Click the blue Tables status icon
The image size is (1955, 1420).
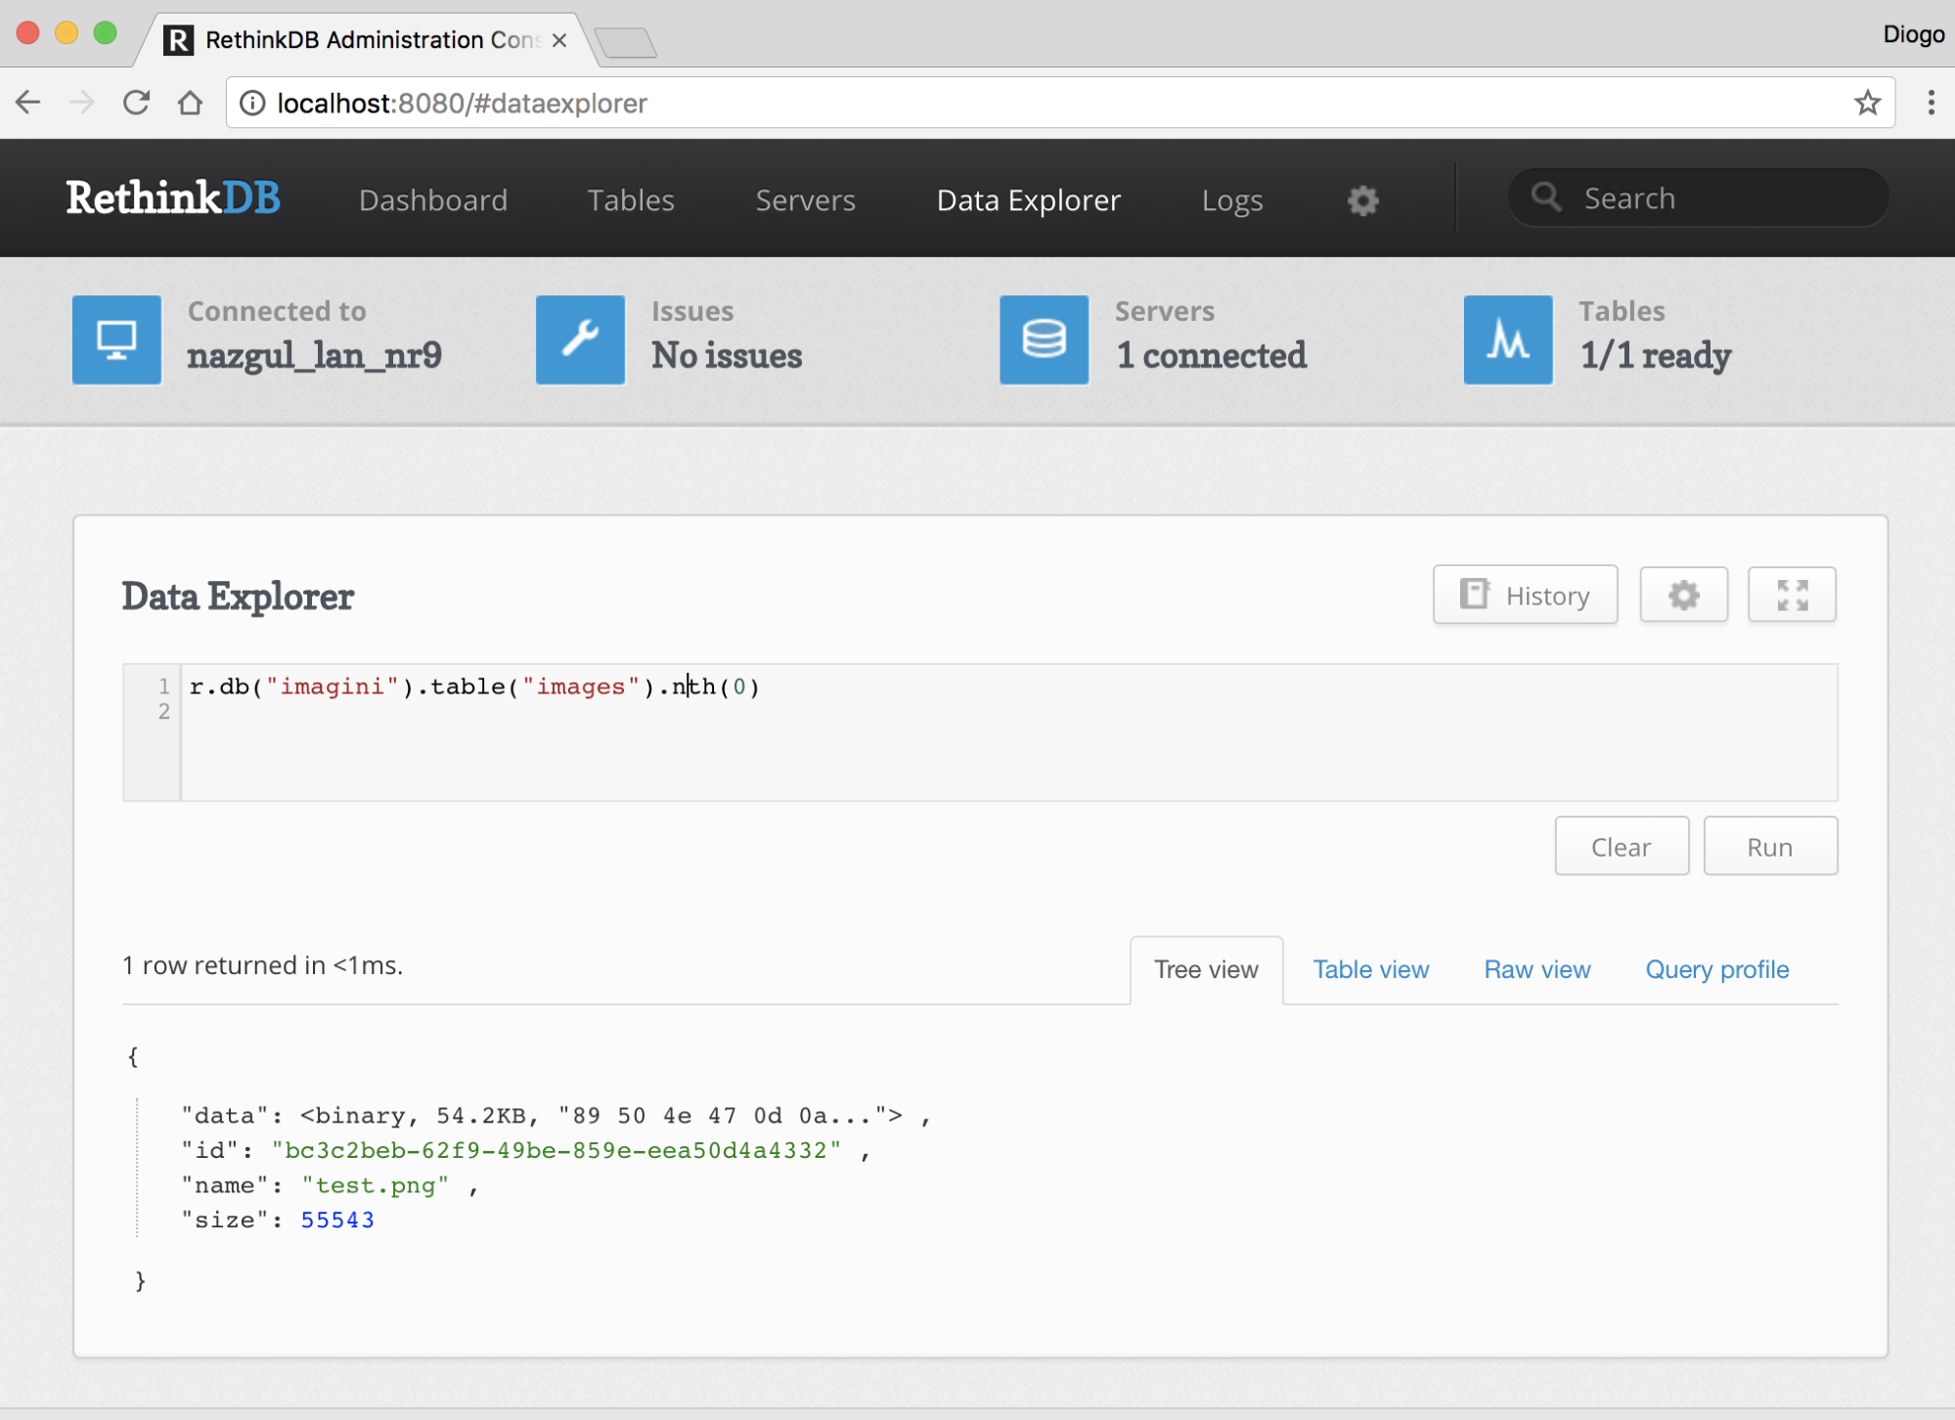[x=1507, y=339]
